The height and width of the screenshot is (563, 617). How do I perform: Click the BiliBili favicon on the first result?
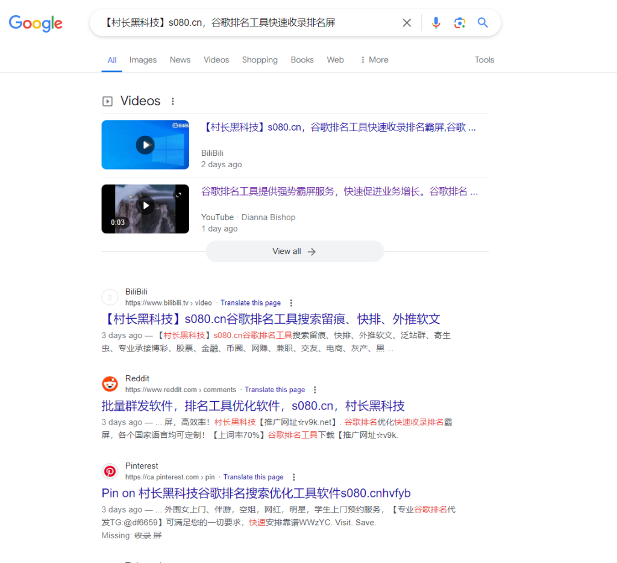tap(110, 297)
